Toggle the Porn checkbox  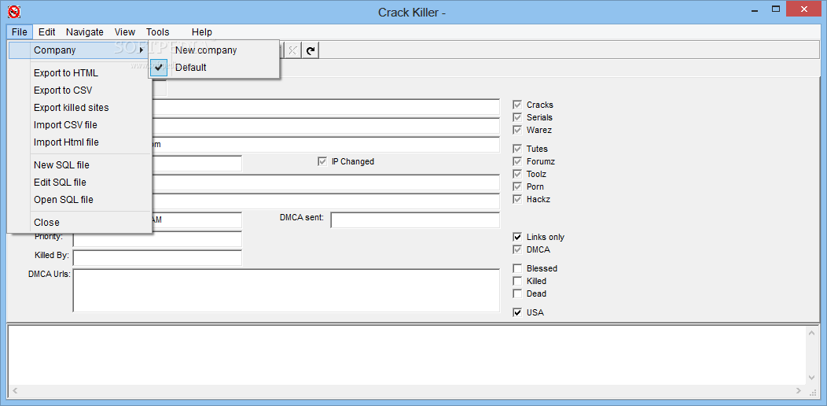[517, 187]
